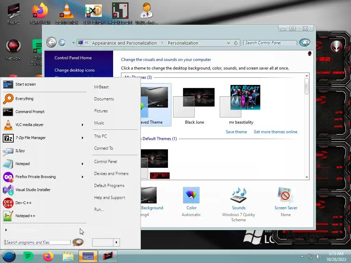Image resolution: width=351 pixels, height=263 pixels.
Task: Open the red gadget app taskbar button
Action: (x=108, y=256)
